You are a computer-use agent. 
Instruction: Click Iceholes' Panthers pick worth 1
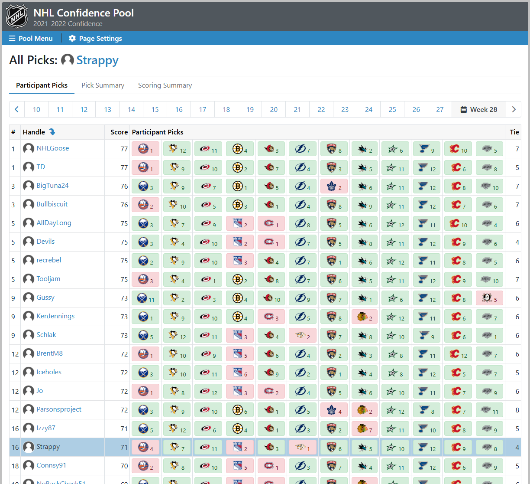click(333, 373)
